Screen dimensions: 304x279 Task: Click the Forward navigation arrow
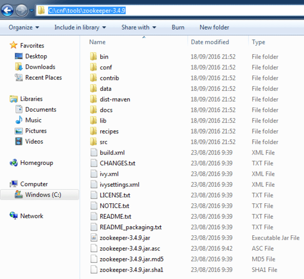(x=21, y=10)
